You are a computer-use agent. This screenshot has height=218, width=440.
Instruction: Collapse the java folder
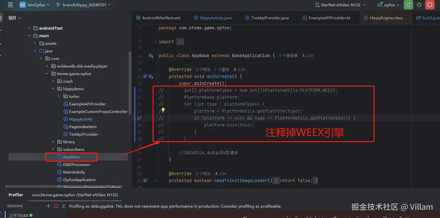tap(35, 51)
